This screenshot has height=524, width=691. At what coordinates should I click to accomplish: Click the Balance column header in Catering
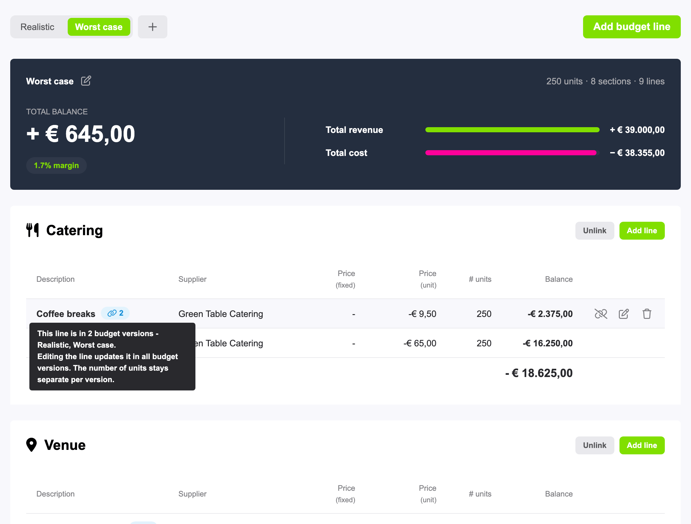click(558, 279)
